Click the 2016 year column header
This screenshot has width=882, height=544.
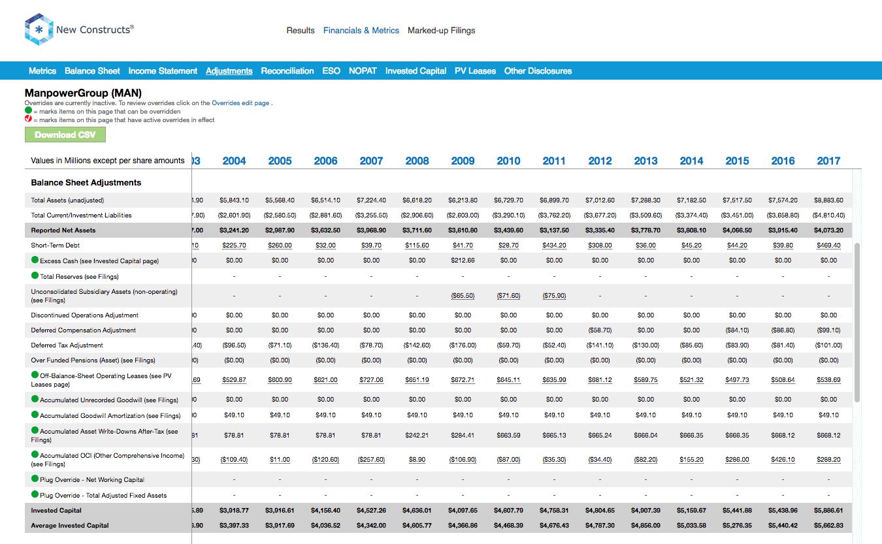pyautogui.click(x=783, y=161)
